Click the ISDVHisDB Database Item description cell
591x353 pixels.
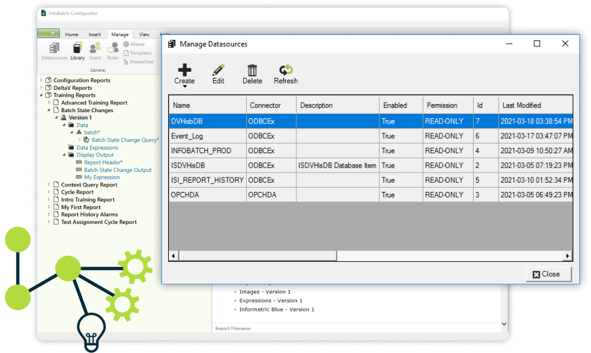pos(338,165)
